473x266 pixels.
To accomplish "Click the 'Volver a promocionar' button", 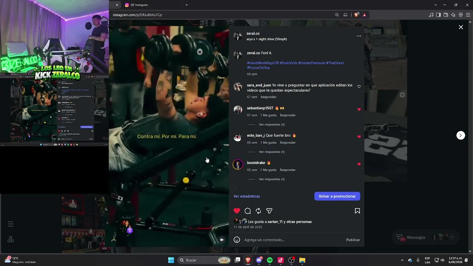I will click(337, 196).
